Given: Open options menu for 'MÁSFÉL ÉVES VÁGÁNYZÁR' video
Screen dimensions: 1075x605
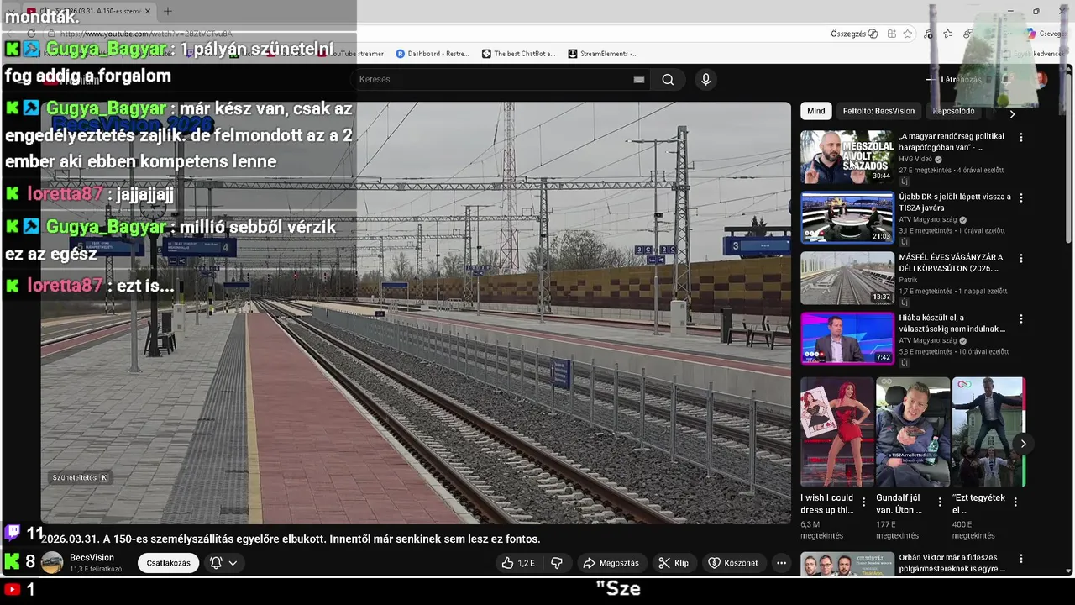Looking at the screenshot, I should pos(1021,258).
